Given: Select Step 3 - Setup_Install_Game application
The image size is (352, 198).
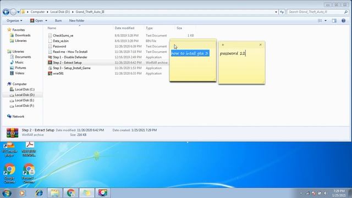Looking at the screenshot, I should pyautogui.click(x=71, y=68).
